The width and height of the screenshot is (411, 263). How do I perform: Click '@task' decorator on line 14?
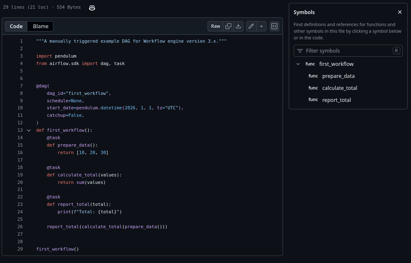(53, 138)
